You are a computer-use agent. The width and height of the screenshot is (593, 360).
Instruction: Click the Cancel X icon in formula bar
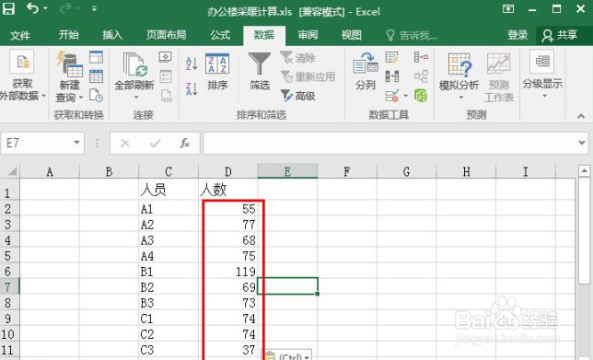click(125, 144)
